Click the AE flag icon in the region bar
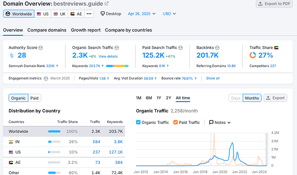The width and height of the screenshot is (297, 175). (73, 14)
